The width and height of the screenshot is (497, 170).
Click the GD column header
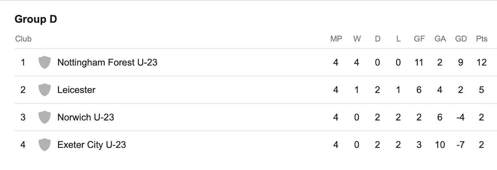461,39
